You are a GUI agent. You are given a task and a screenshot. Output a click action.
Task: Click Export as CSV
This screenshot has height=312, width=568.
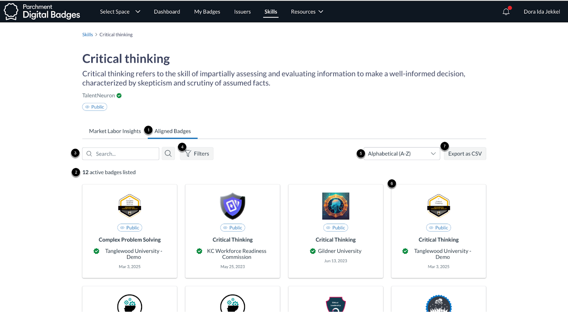pos(465,154)
